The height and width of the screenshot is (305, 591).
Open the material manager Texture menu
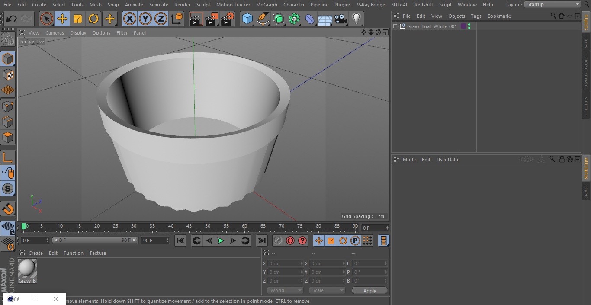click(97, 253)
